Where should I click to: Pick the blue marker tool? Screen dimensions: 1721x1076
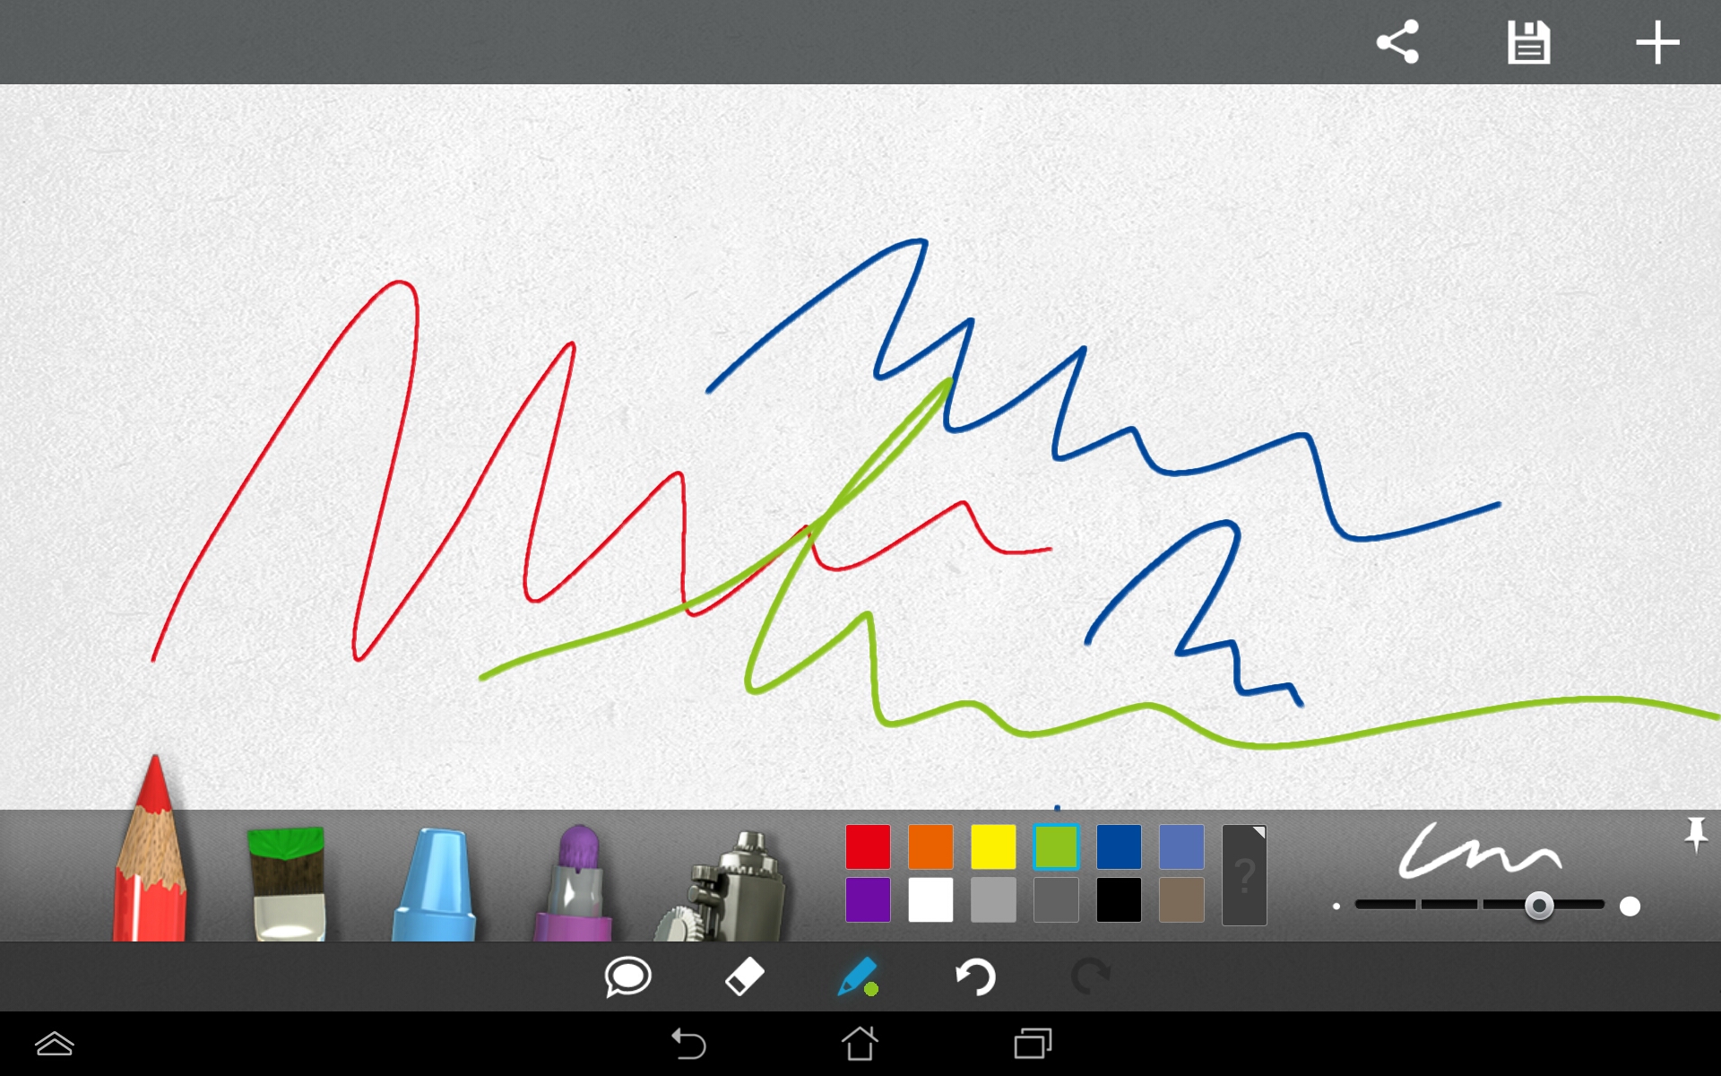point(434,885)
